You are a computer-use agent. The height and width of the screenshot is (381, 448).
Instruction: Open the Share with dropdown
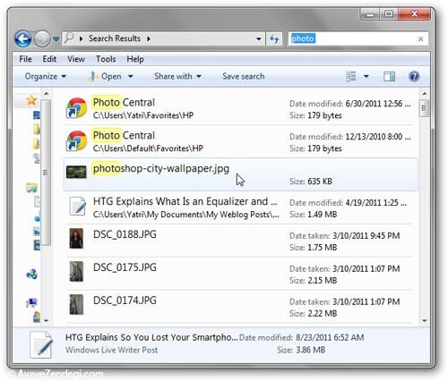click(x=177, y=76)
